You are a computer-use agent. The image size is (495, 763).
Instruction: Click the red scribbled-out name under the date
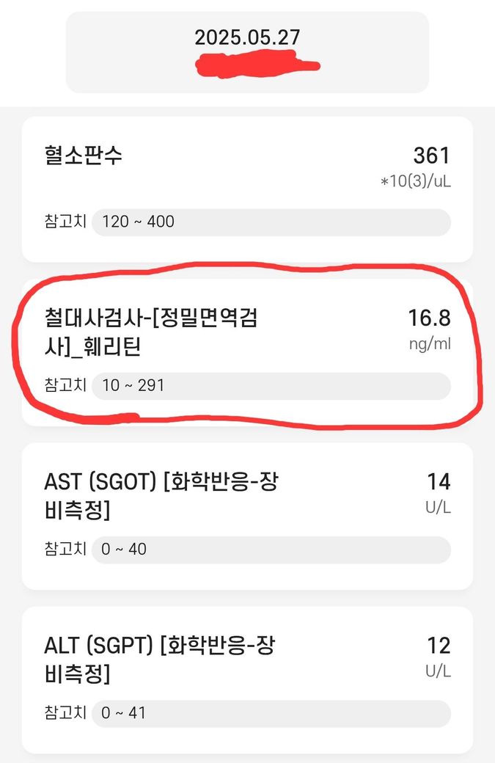[257, 65]
